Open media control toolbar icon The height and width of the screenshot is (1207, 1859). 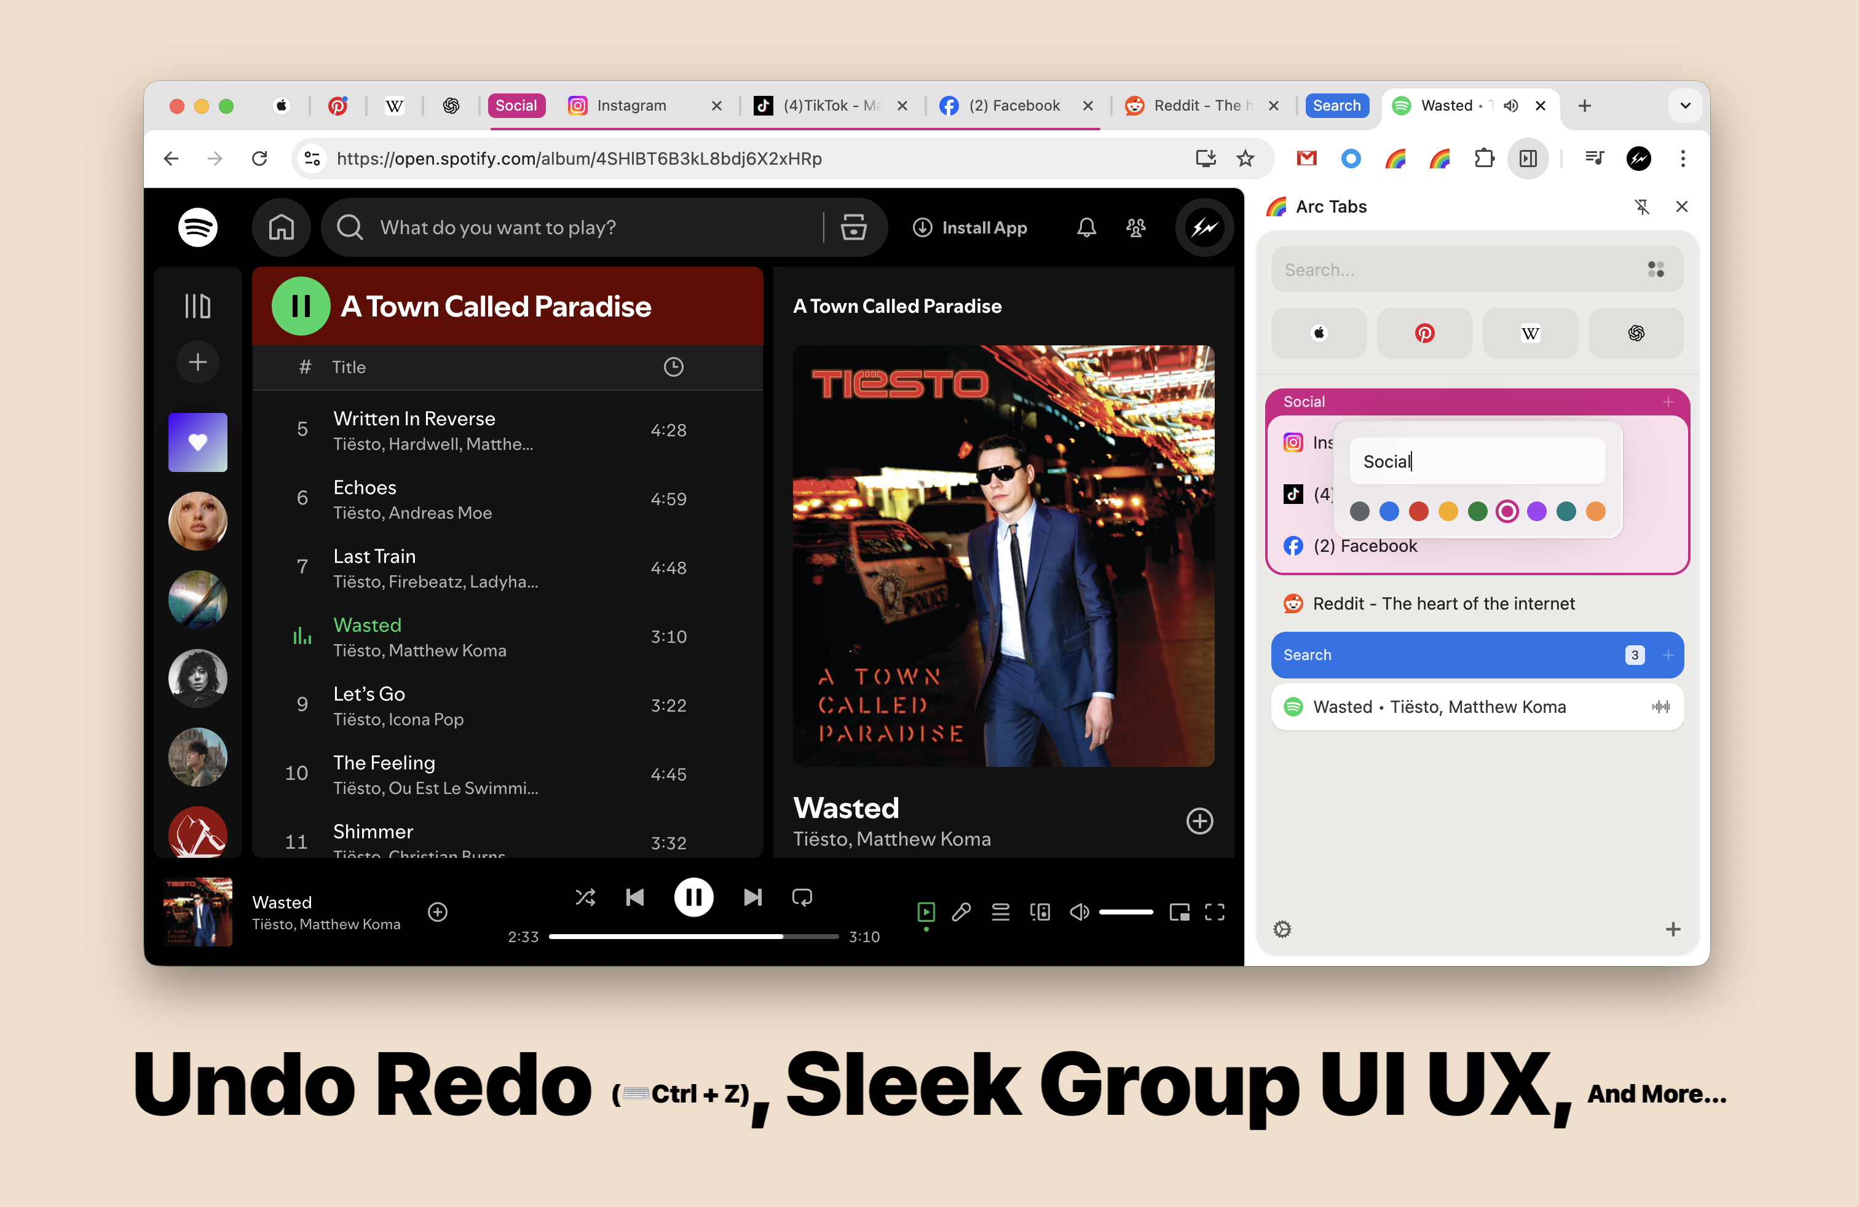(x=1594, y=159)
